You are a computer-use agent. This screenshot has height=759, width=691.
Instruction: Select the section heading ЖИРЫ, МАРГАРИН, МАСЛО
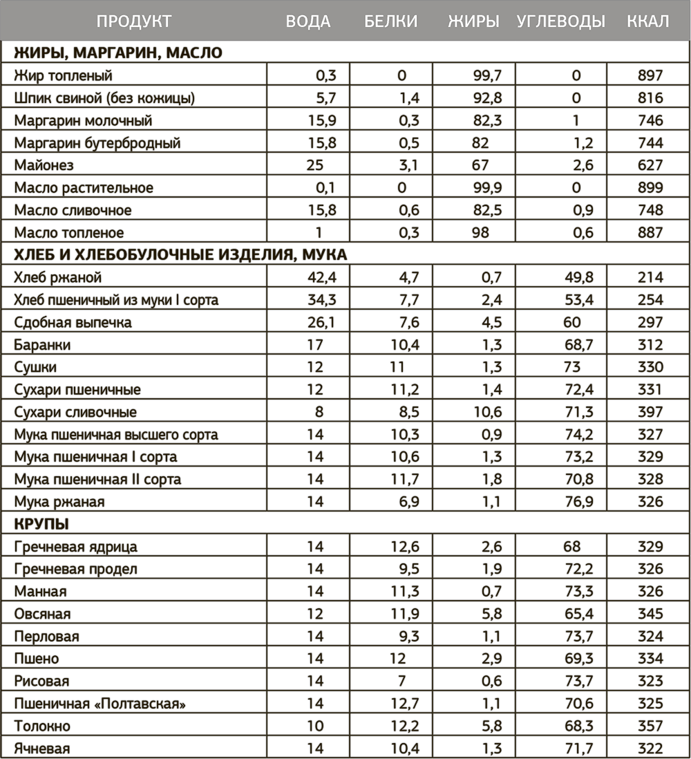(x=118, y=53)
